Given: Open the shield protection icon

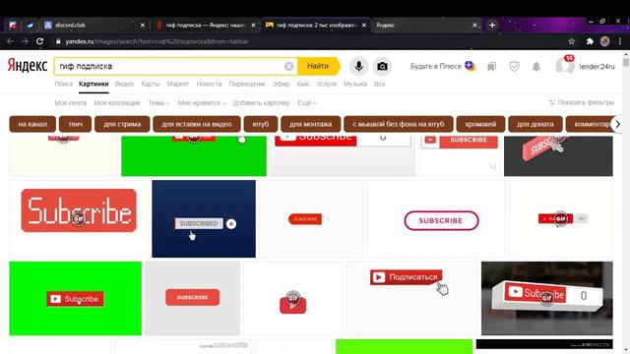Looking at the screenshot, I should tap(514, 67).
